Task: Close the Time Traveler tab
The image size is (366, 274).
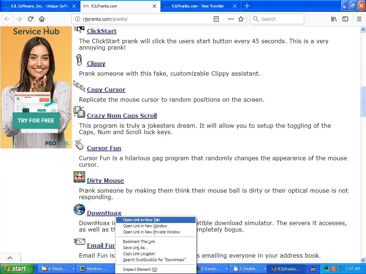Action: (x=235, y=6)
